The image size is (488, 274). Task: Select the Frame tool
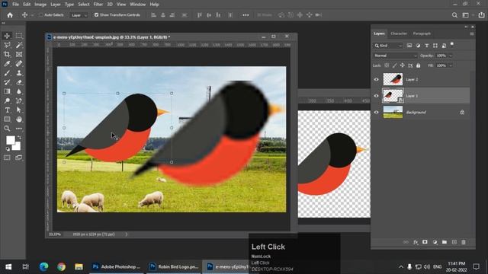(19, 54)
